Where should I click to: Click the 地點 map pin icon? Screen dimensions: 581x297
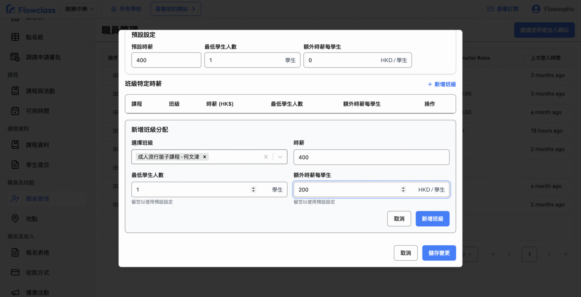(15, 219)
